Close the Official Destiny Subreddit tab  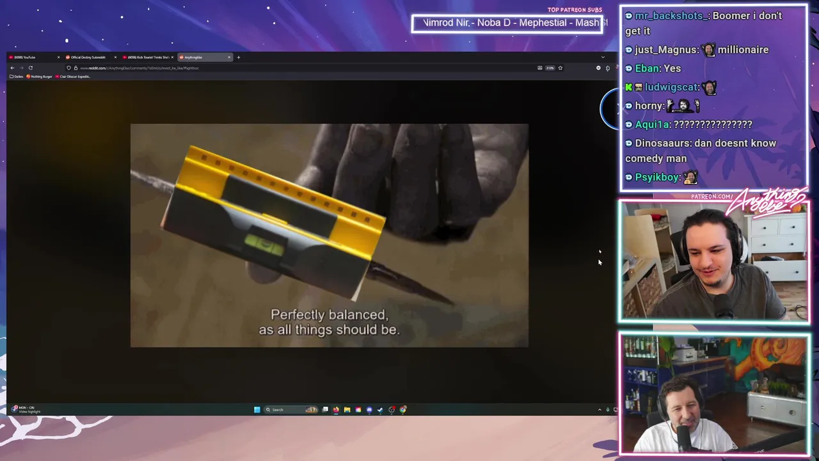tap(115, 57)
